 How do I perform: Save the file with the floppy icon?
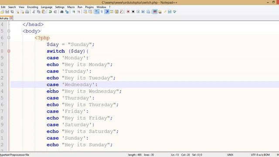7,12
